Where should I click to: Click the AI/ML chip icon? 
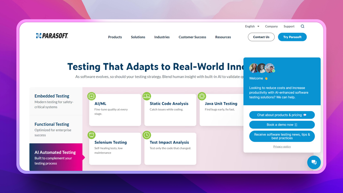pos(92,96)
